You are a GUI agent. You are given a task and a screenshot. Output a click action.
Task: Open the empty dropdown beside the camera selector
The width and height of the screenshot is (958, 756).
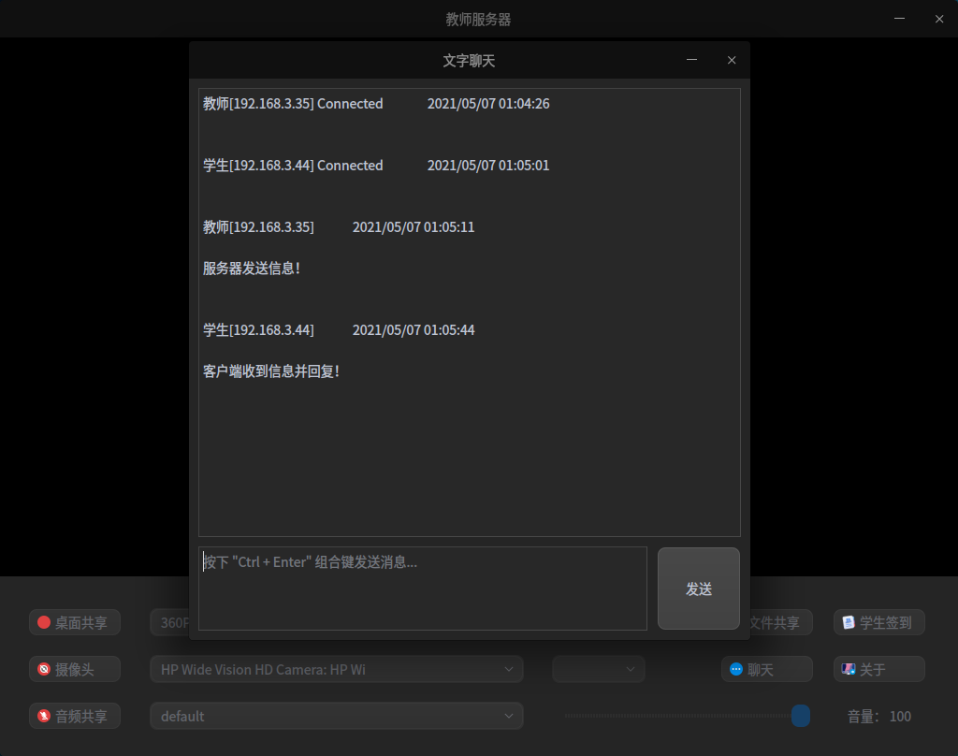598,669
